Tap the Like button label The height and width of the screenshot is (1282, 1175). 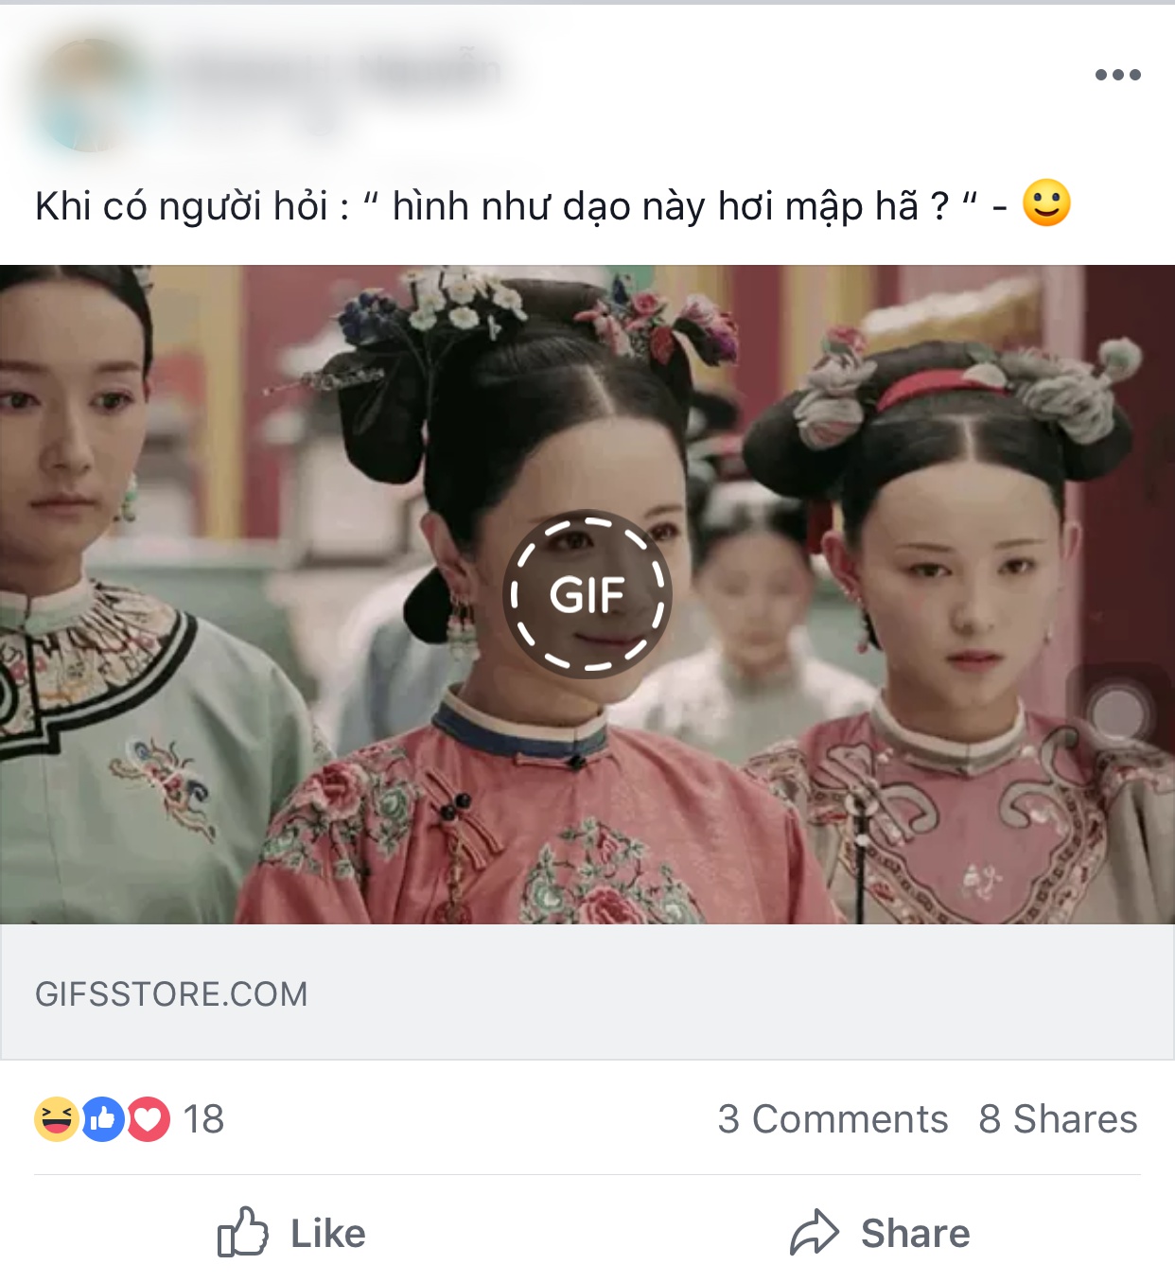[327, 1234]
